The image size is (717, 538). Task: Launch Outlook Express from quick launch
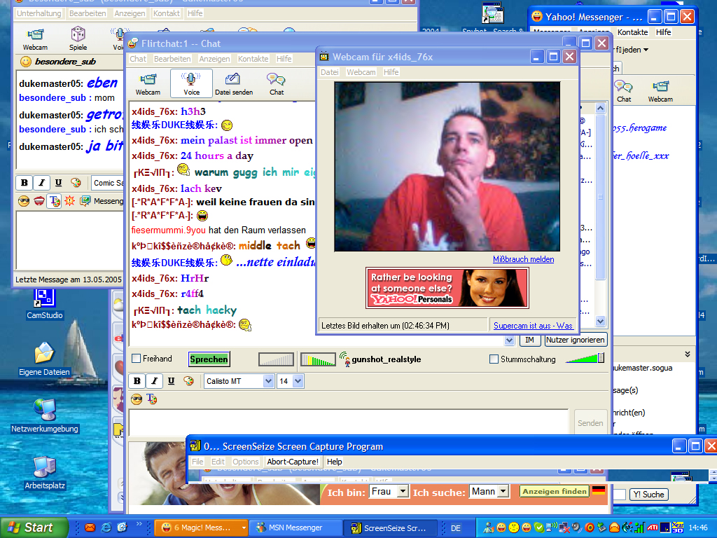[90, 527]
